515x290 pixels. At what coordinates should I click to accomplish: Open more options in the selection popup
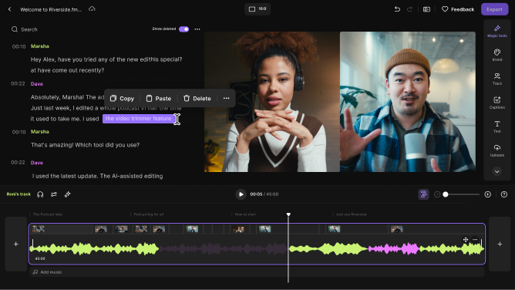tap(227, 98)
